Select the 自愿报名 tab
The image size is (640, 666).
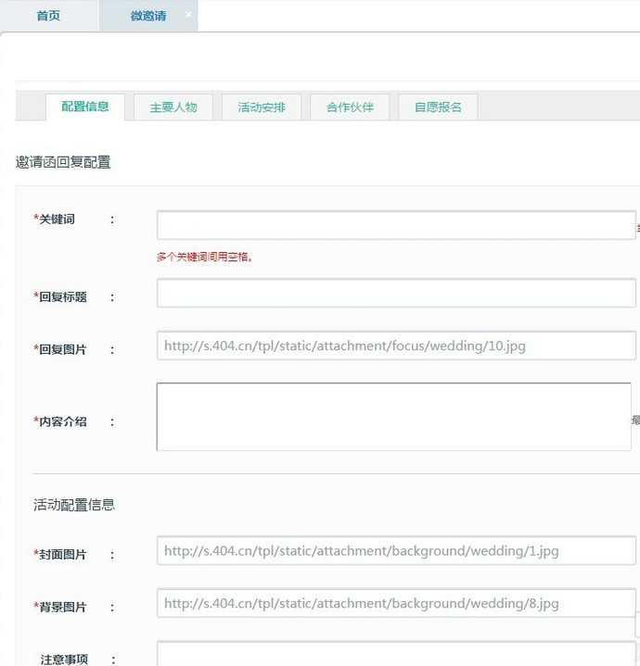438,107
